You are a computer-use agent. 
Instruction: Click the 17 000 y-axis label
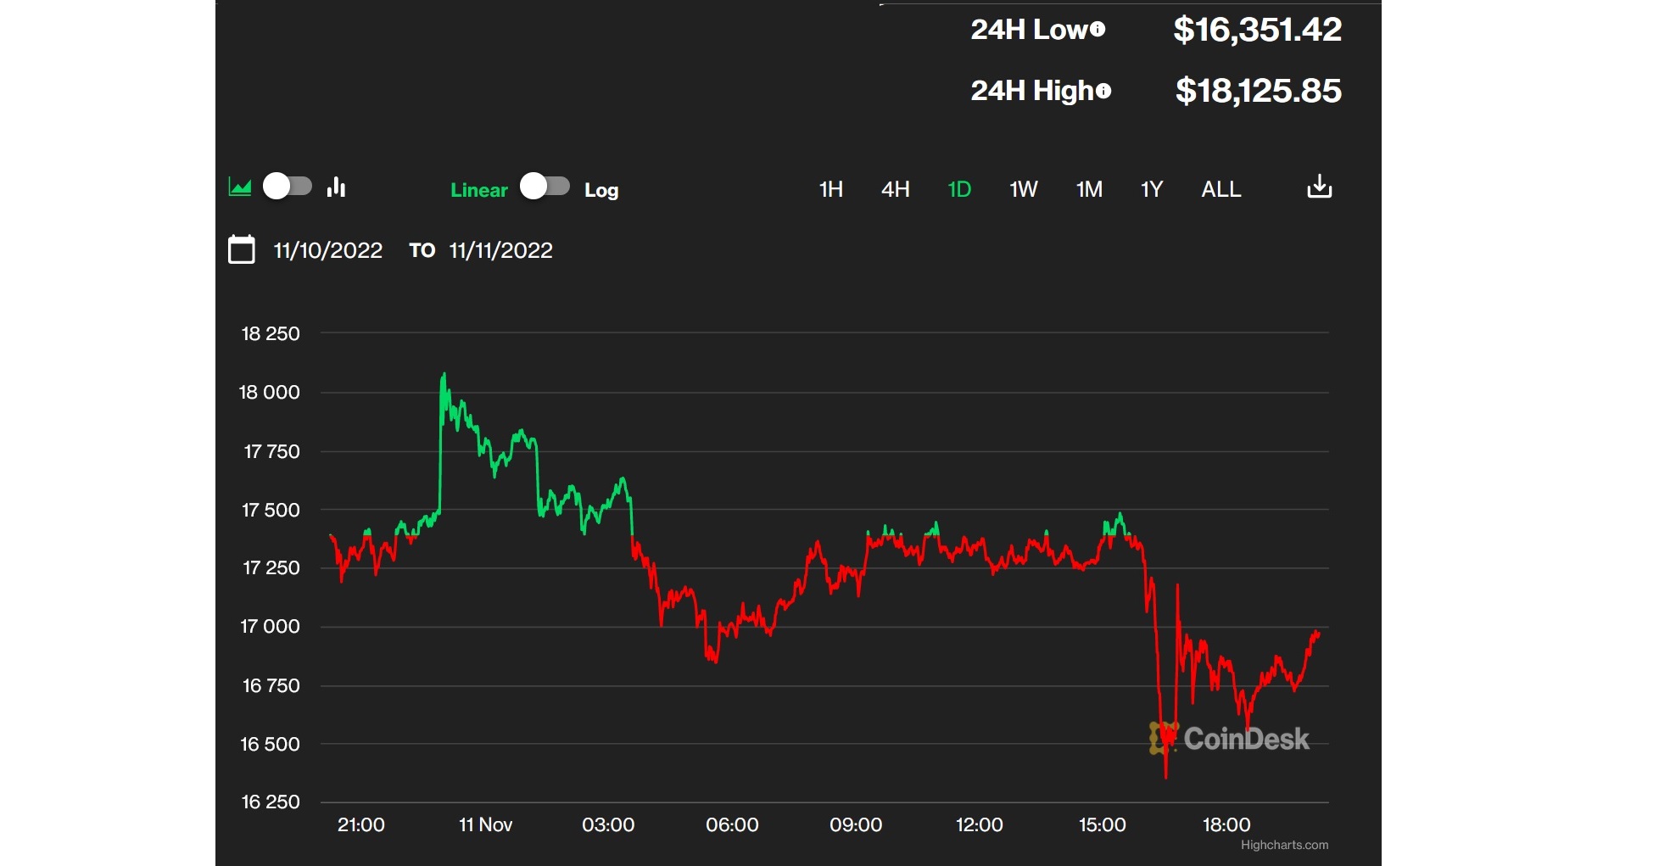(271, 626)
